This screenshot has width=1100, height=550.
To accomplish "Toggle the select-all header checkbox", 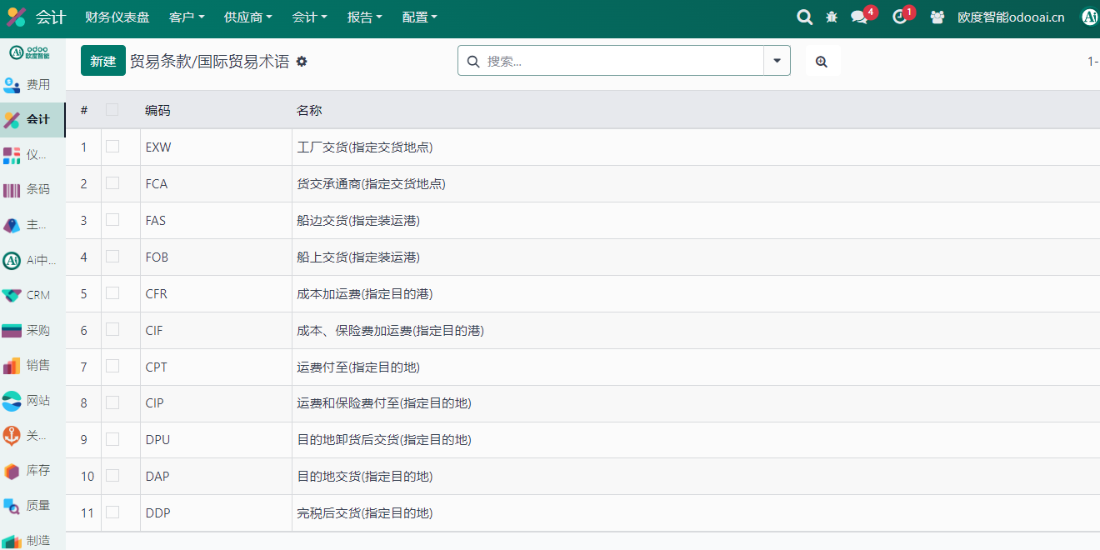I will click(112, 110).
